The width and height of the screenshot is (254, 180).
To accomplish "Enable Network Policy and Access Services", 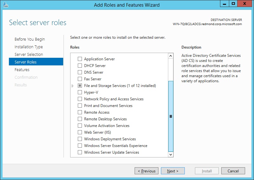I will click(80, 99).
